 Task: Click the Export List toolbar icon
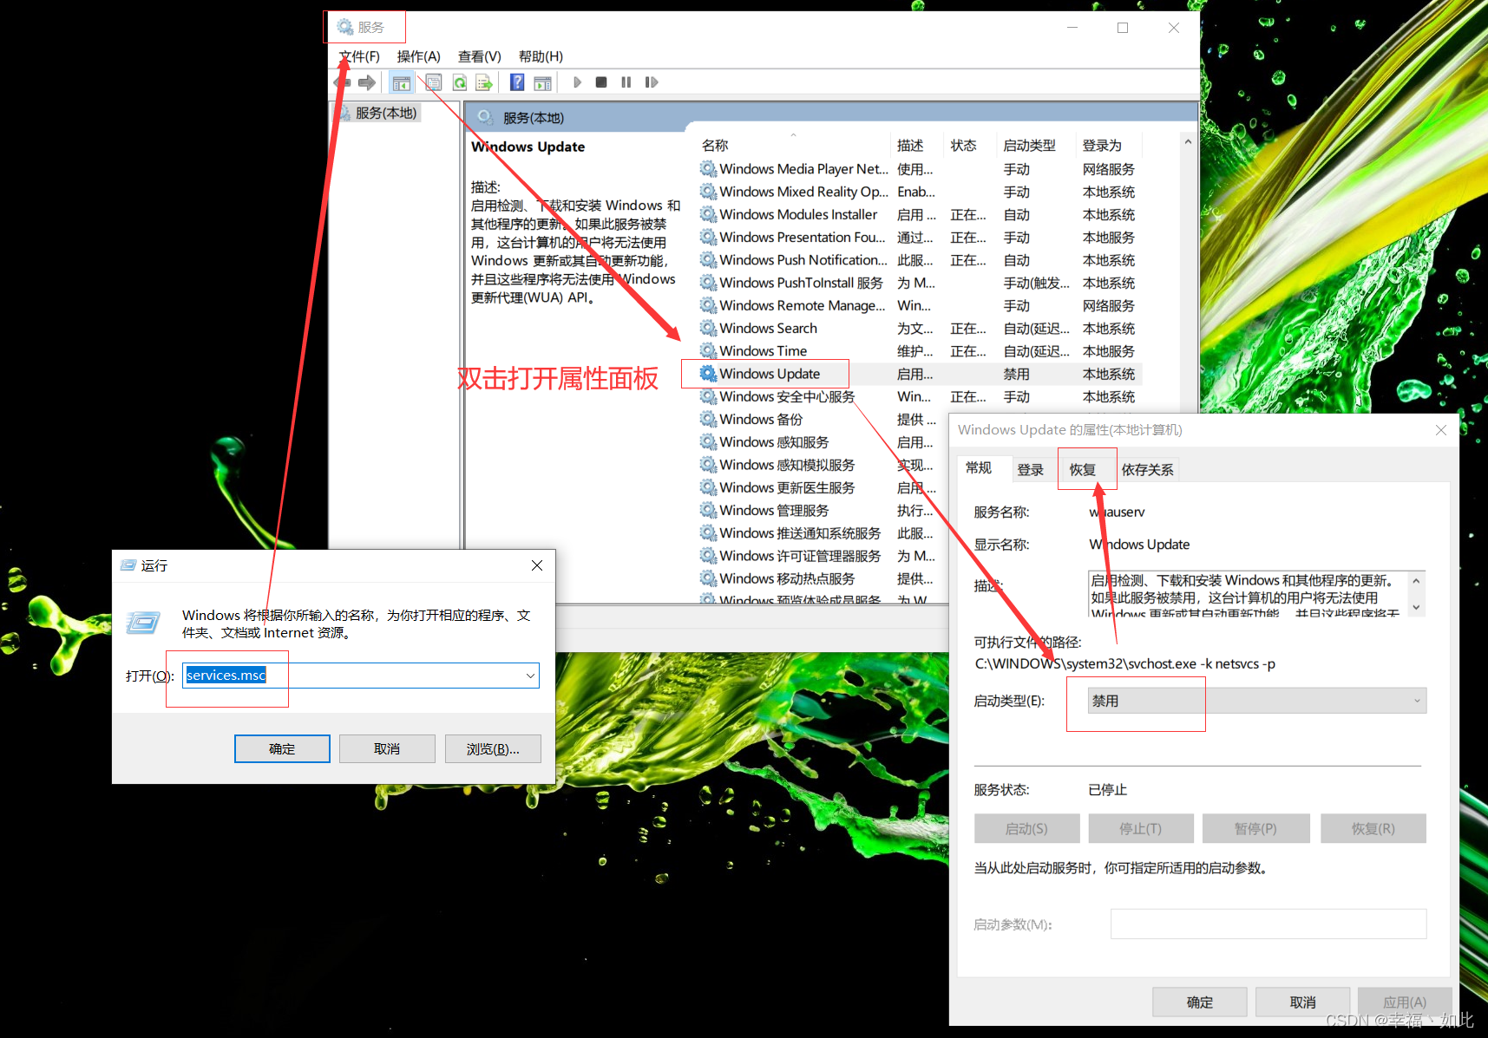[x=484, y=82]
